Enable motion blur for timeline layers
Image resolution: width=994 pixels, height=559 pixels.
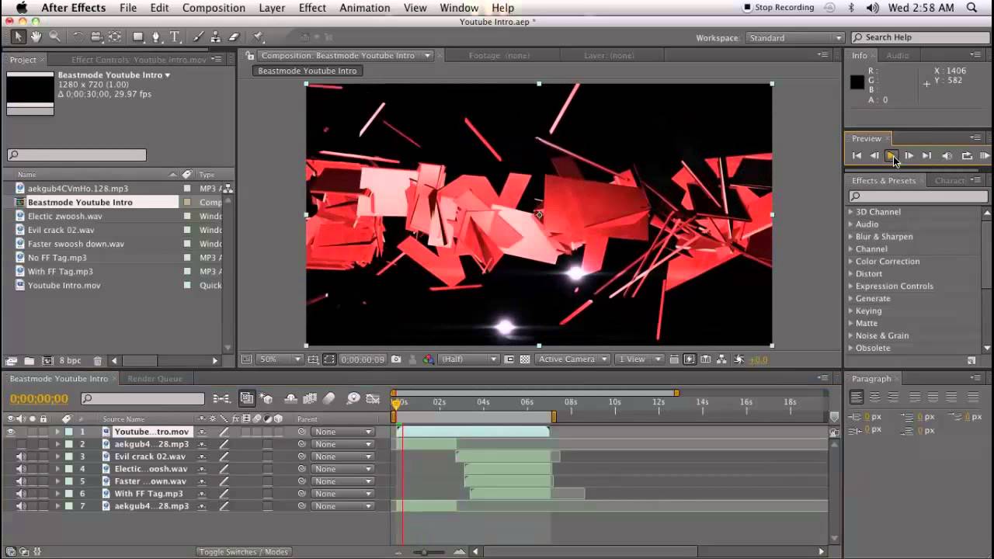[329, 398]
